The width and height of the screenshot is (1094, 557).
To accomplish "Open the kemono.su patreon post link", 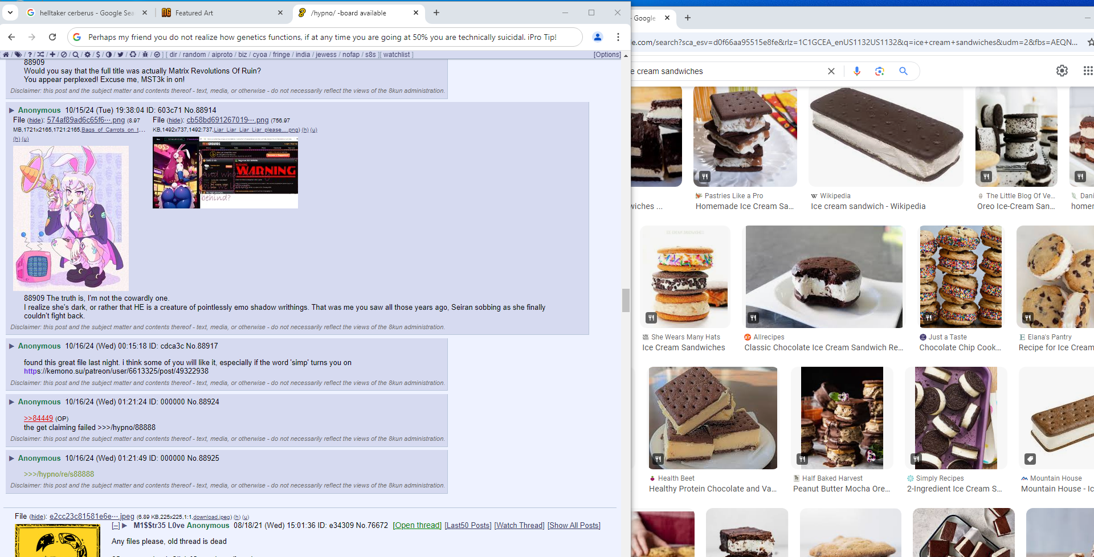I will [x=116, y=371].
